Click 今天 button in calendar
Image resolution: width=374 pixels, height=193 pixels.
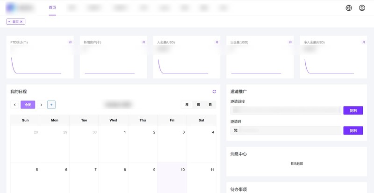coord(28,105)
